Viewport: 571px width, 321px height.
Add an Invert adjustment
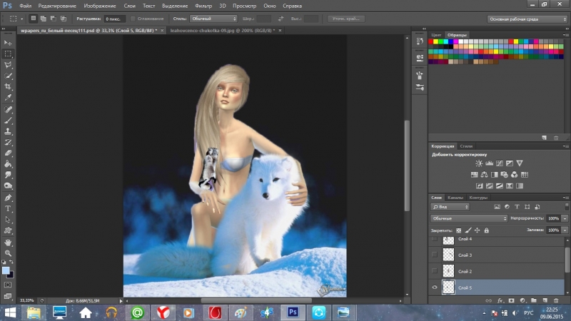coord(479,186)
